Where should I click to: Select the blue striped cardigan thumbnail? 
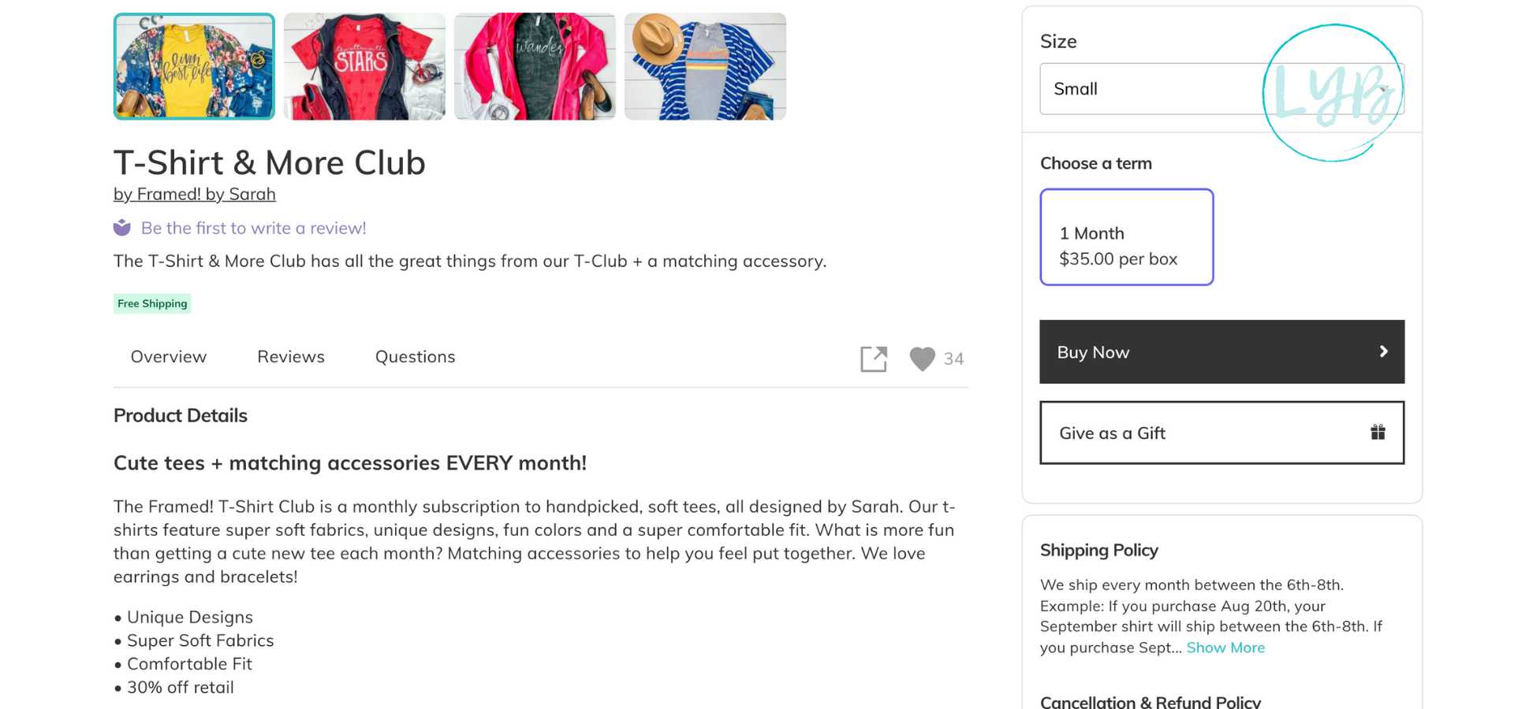[705, 66]
